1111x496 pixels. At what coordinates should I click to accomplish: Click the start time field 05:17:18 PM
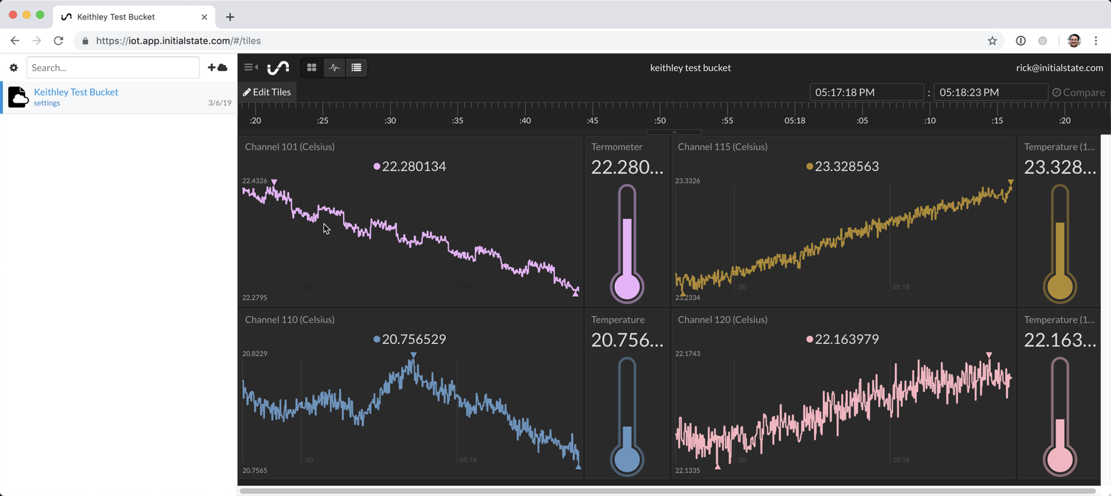click(866, 93)
